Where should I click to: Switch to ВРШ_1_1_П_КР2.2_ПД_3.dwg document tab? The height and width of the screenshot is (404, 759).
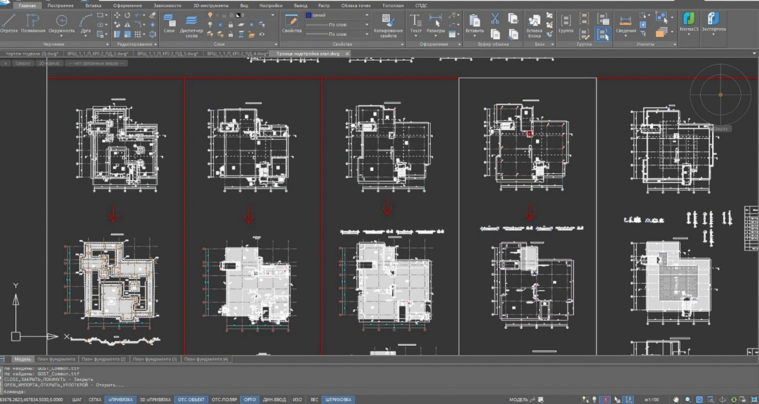(x=168, y=54)
